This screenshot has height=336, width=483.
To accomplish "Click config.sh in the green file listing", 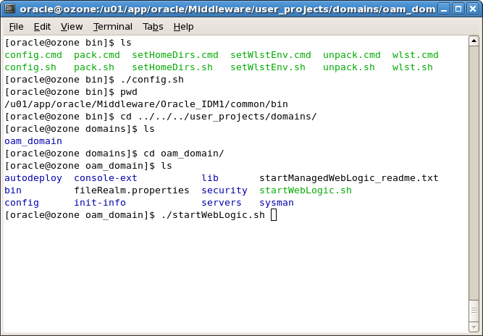I will coord(30,67).
